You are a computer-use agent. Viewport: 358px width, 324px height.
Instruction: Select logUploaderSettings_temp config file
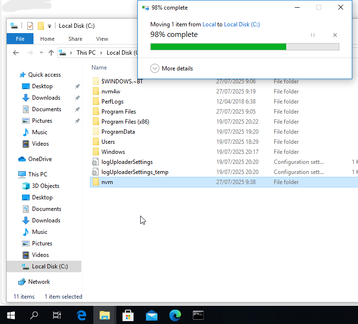point(134,172)
